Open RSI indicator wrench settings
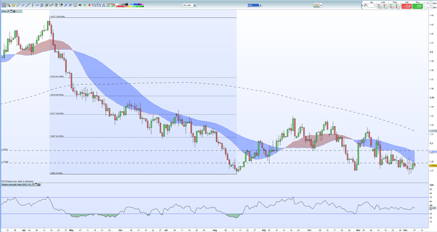 click(33, 184)
